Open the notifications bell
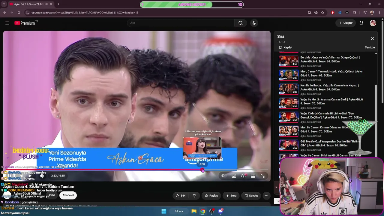The width and height of the screenshot is (384, 216). pos(361,23)
